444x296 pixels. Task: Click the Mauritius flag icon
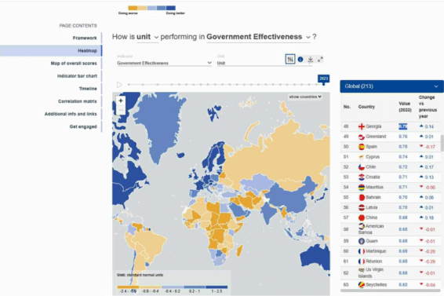[362, 187]
